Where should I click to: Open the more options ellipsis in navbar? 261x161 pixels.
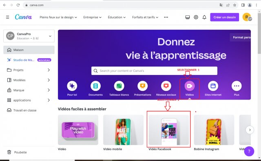166,17
